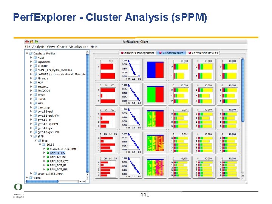This screenshot has width=272, height=204.
Task: Expand the AVUS application node
Action: coord(31,57)
